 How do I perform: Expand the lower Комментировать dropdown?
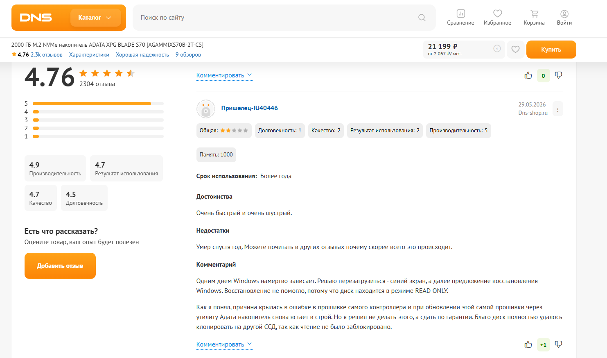(x=224, y=344)
